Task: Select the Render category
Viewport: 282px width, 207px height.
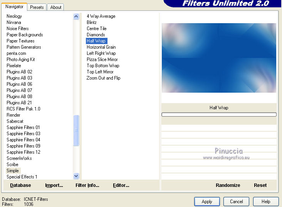Action: 13,115
